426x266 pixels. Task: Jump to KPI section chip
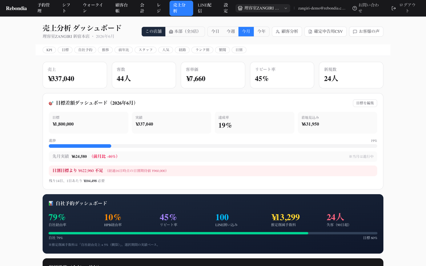click(x=49, y=50)
